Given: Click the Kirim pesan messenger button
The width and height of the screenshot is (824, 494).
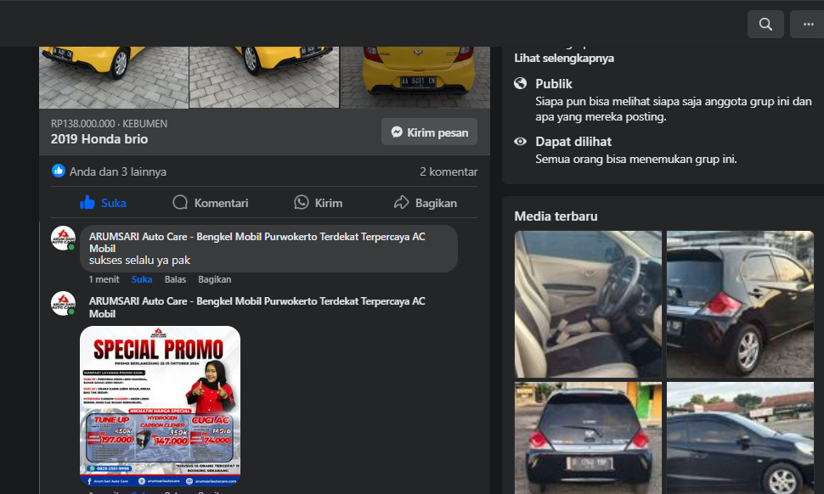Looking at the screenshot, I should click(429, 132).
